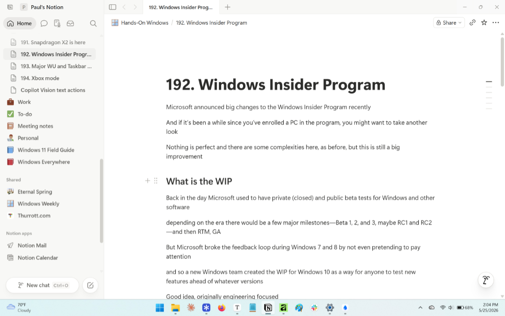This screenshot has height=316, width=505.
Task: Click the sidebar vertical scrollbar
Action: pyautogui.click(x=101, y=200)
